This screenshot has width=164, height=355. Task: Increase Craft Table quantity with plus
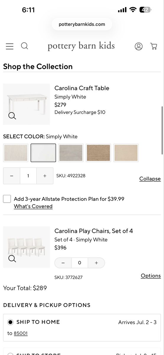(45, 176)
